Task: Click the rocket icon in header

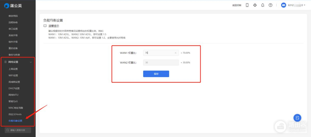Action: click(x=255, y=5)
